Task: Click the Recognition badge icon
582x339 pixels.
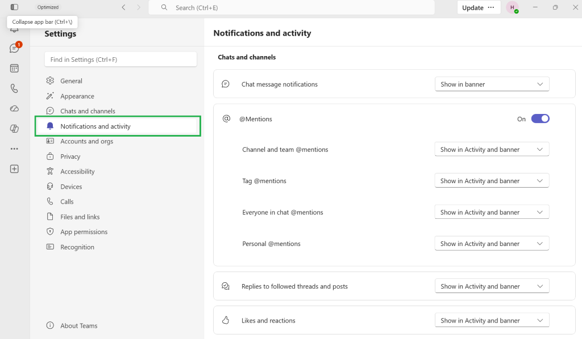Action: click(x=50, y=247)
